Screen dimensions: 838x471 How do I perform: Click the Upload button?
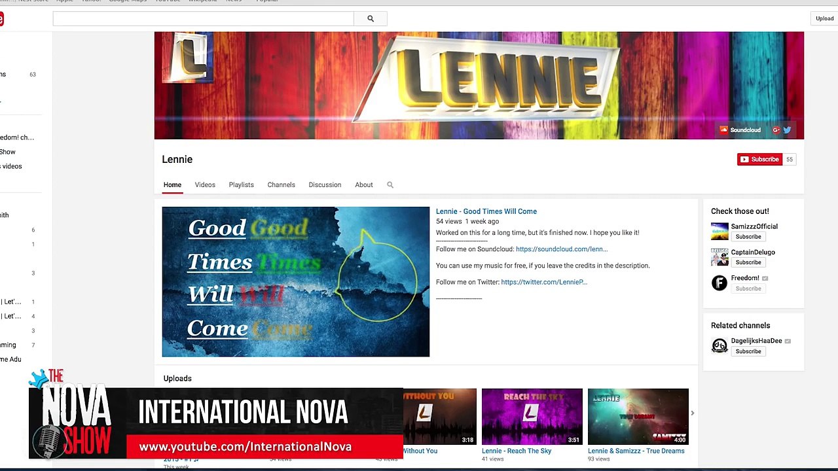coord(824,18)
